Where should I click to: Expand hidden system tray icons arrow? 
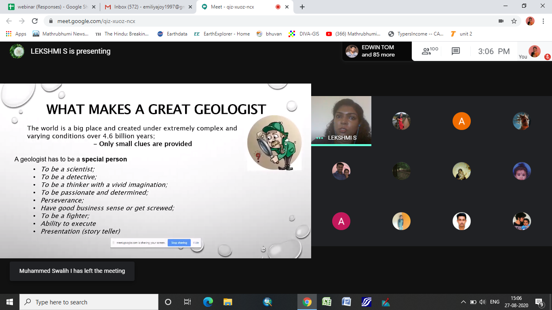pyautogui.click(x=463, y=302)
